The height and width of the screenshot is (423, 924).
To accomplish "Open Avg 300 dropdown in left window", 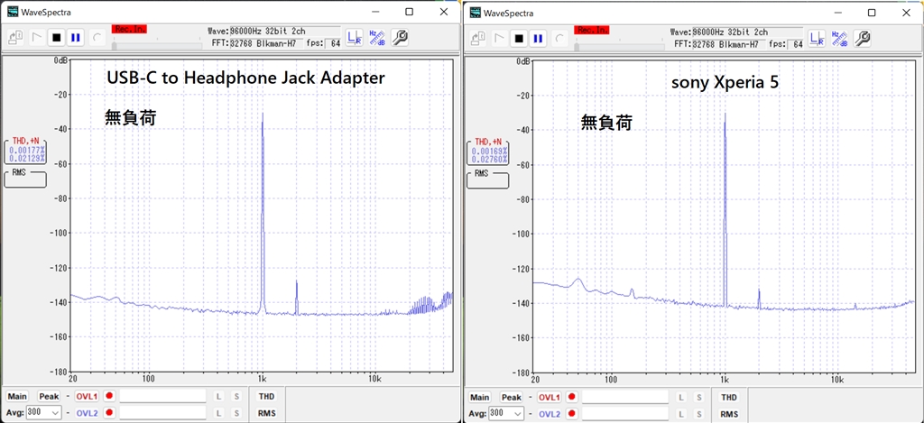I will pos(44,413).
